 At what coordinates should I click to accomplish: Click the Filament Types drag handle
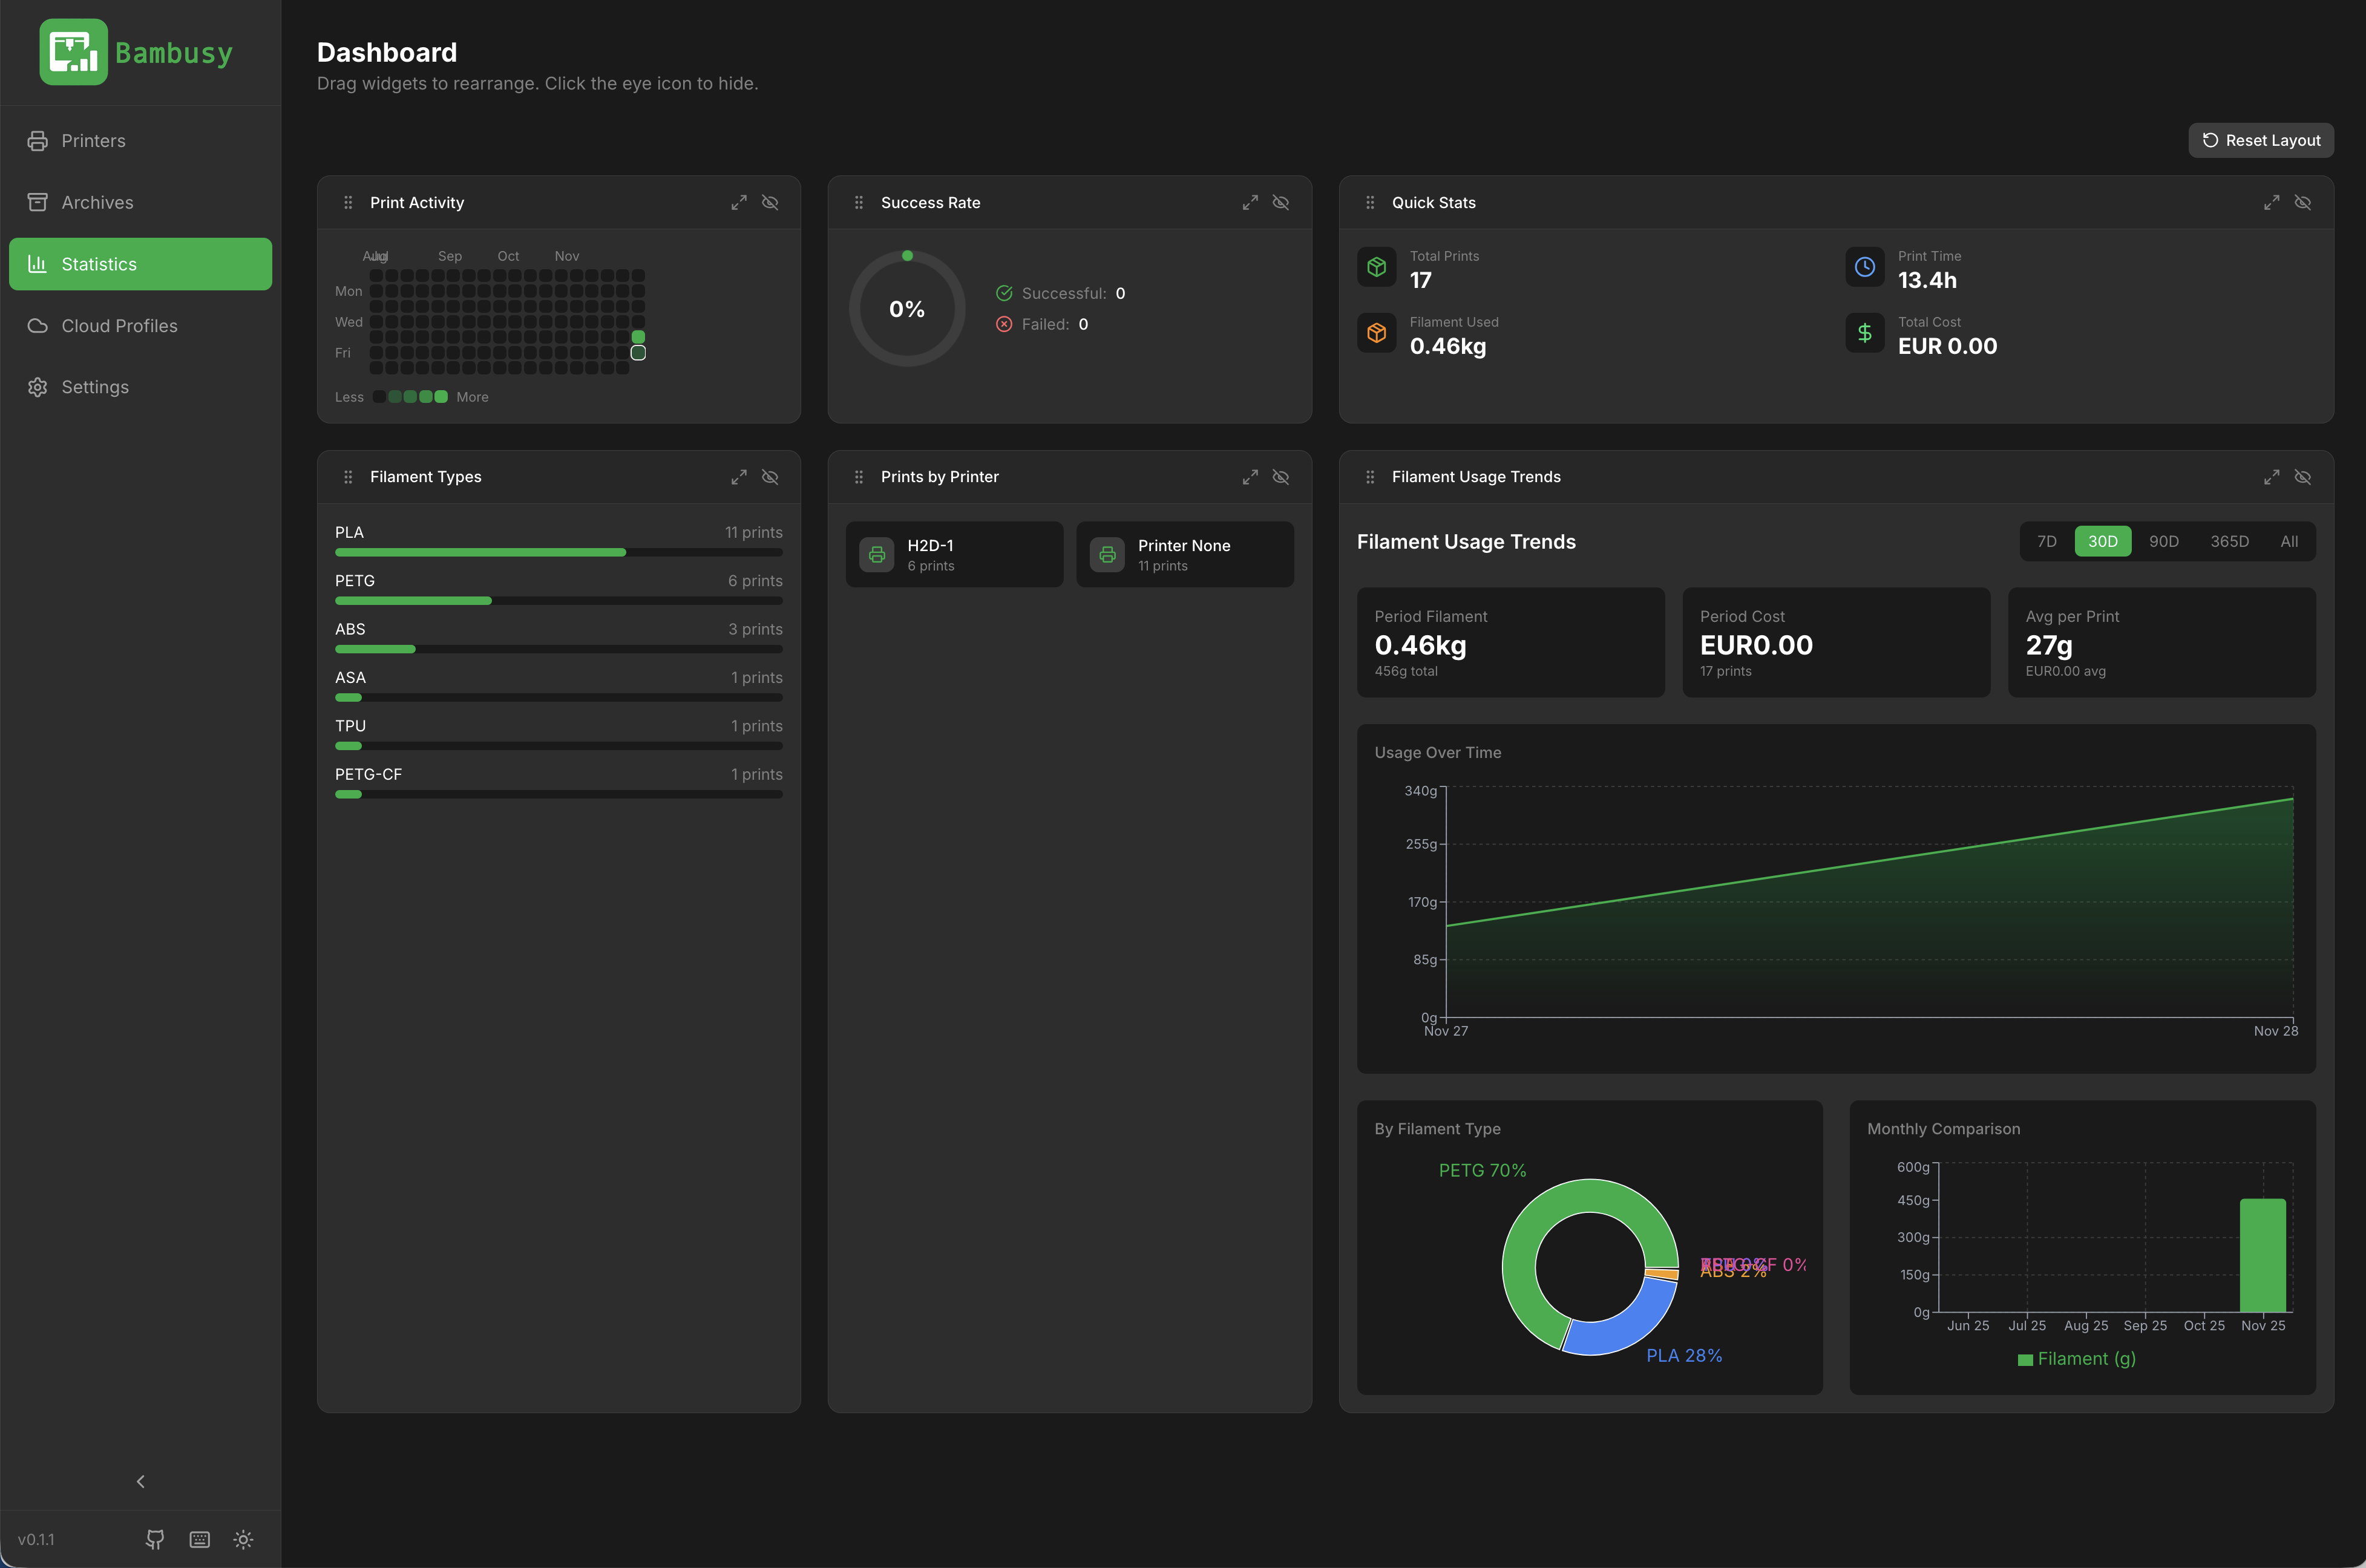pyautogui.click(x=348, y=477)
